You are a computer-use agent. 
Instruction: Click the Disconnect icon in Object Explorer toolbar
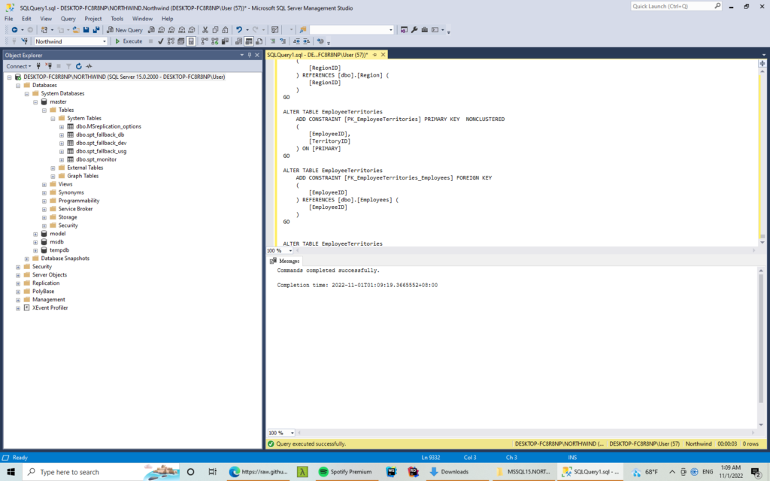(48, 66)
